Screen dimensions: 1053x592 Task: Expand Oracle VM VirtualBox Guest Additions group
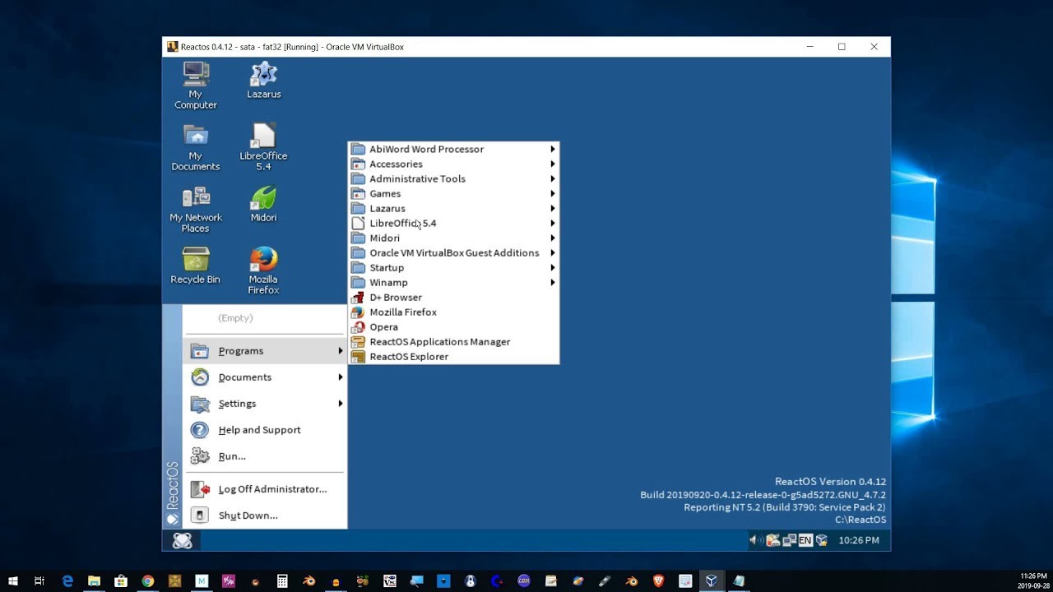453,253
